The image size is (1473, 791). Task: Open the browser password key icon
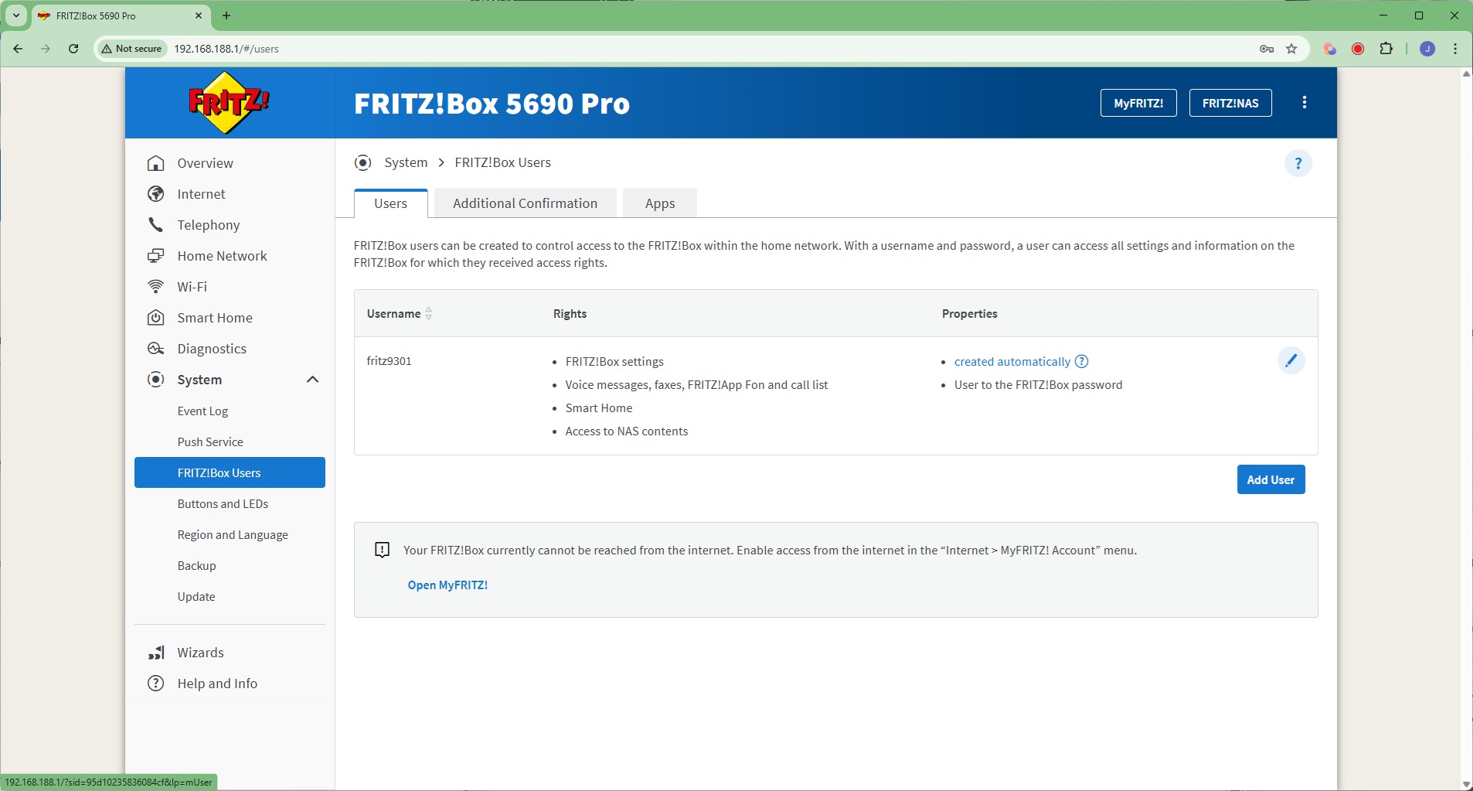pyautogui.click(x=1267, y=49)
